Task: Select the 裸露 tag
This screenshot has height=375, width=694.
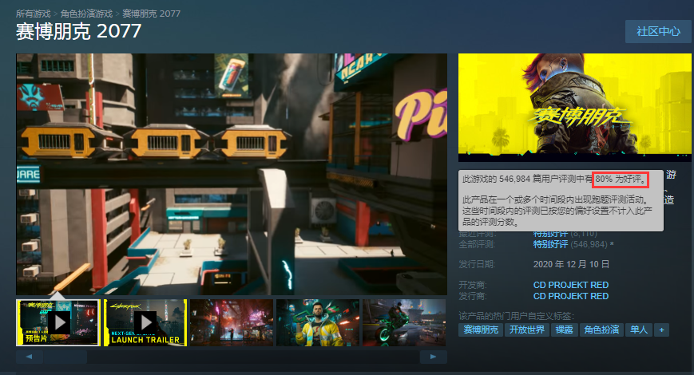Action: tap(565, 330)
